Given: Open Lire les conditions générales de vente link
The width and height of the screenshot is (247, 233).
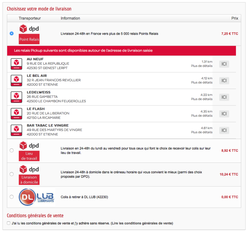Looking at the screenshot, I should [142, 223].
